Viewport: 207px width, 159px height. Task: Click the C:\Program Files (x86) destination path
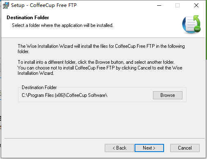[65, 95]
